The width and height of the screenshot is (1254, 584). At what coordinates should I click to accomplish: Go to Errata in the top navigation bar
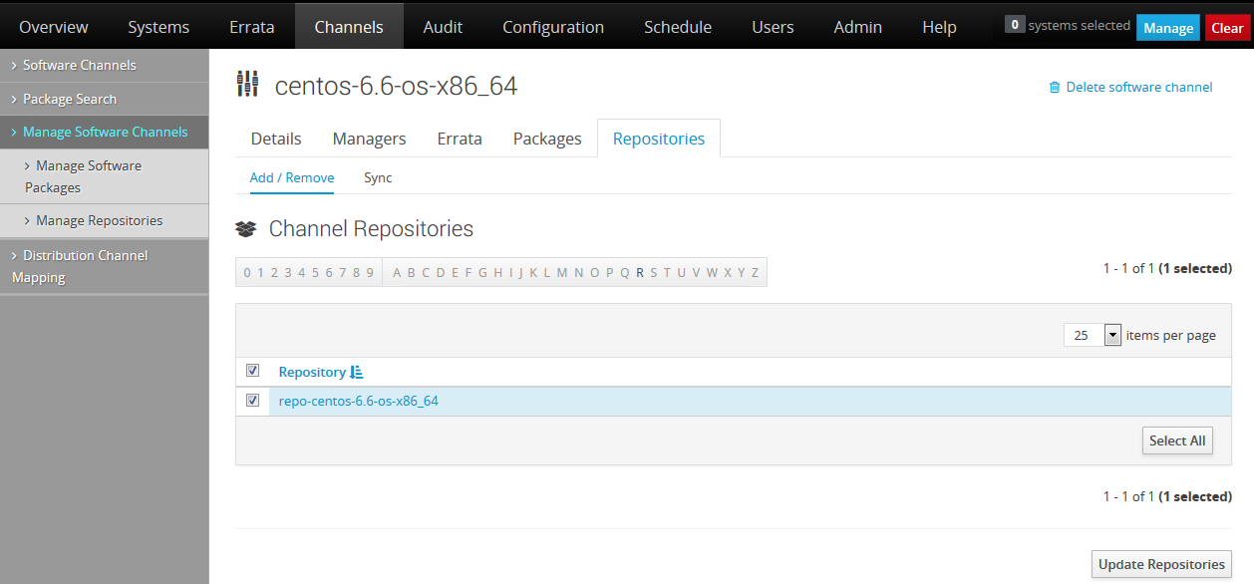click(x=252, y=27)
